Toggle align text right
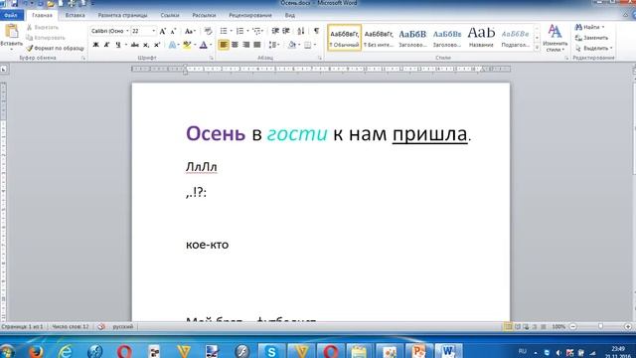This screenshot has width=636, height=358. tap(245, 45)
